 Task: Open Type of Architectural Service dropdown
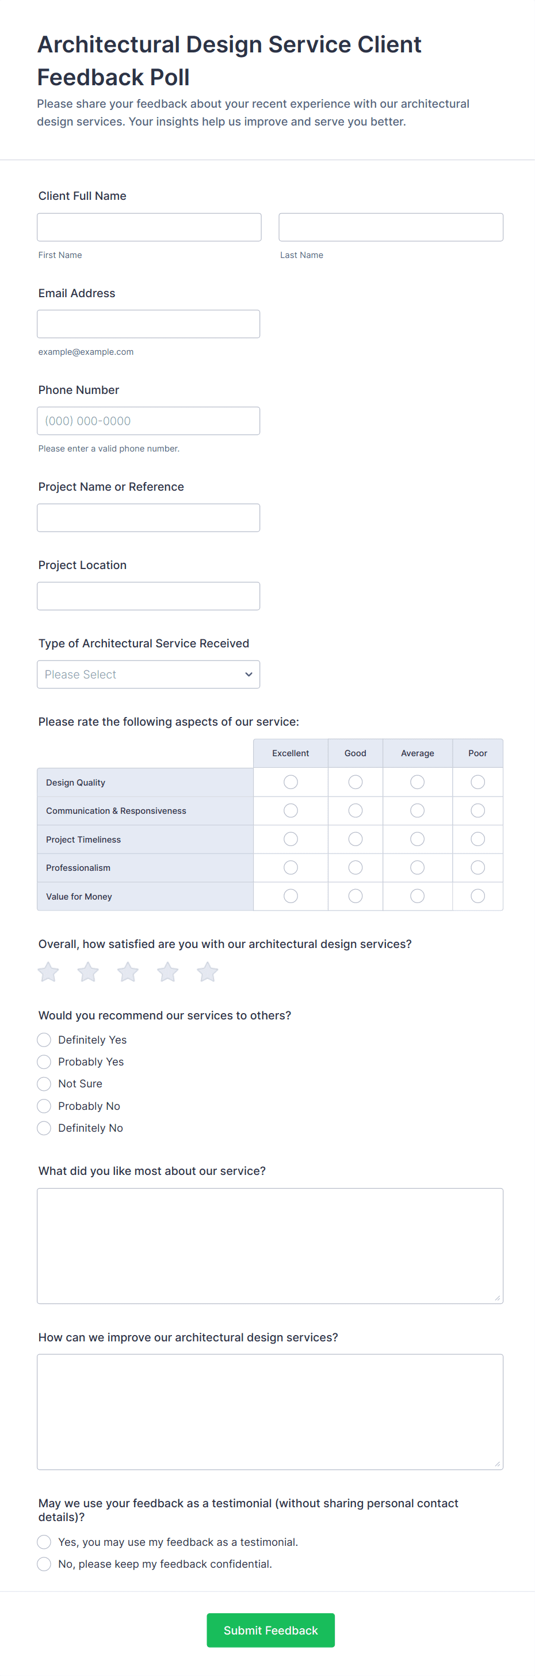pyautogui.click(x=148, y=674)
